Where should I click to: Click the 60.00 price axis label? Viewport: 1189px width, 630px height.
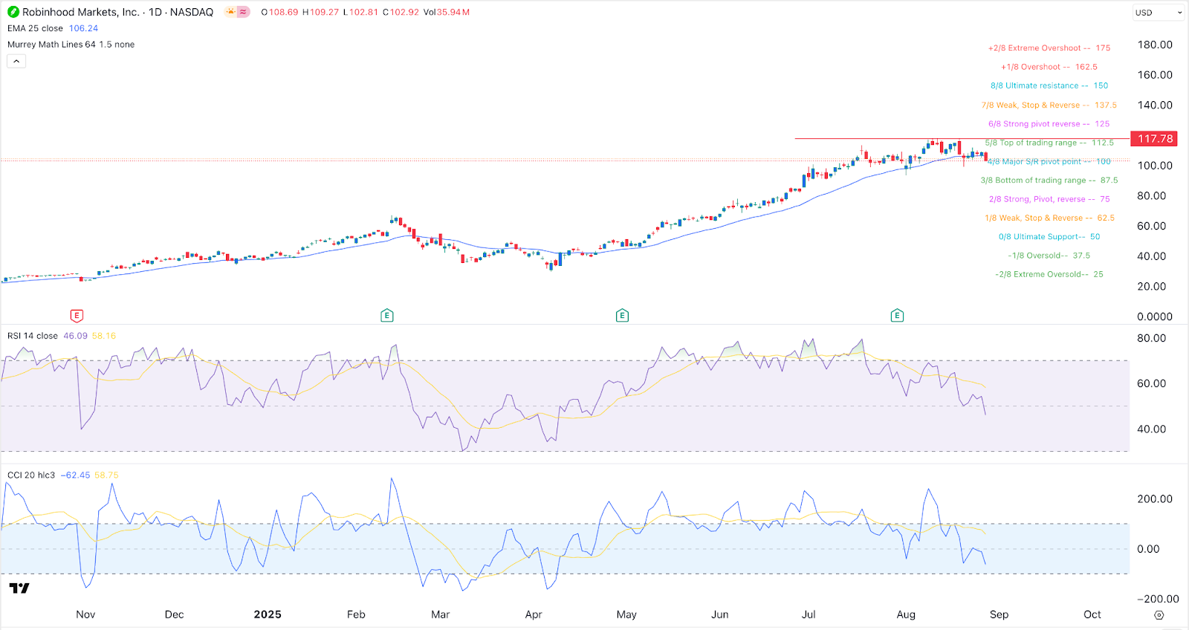pyautogui.click(x=1152, y=226)
